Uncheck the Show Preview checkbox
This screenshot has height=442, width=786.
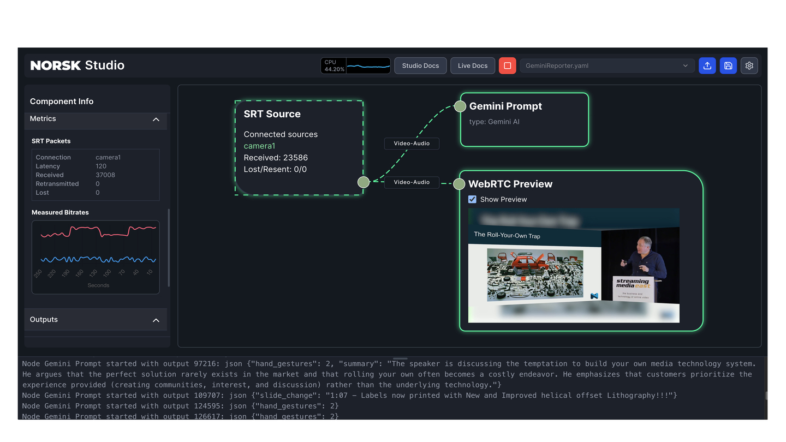click(472, 199)
